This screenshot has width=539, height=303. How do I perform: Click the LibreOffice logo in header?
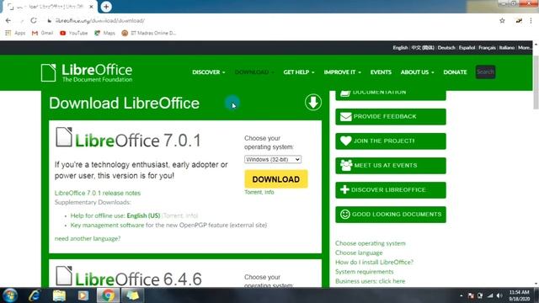87,73
